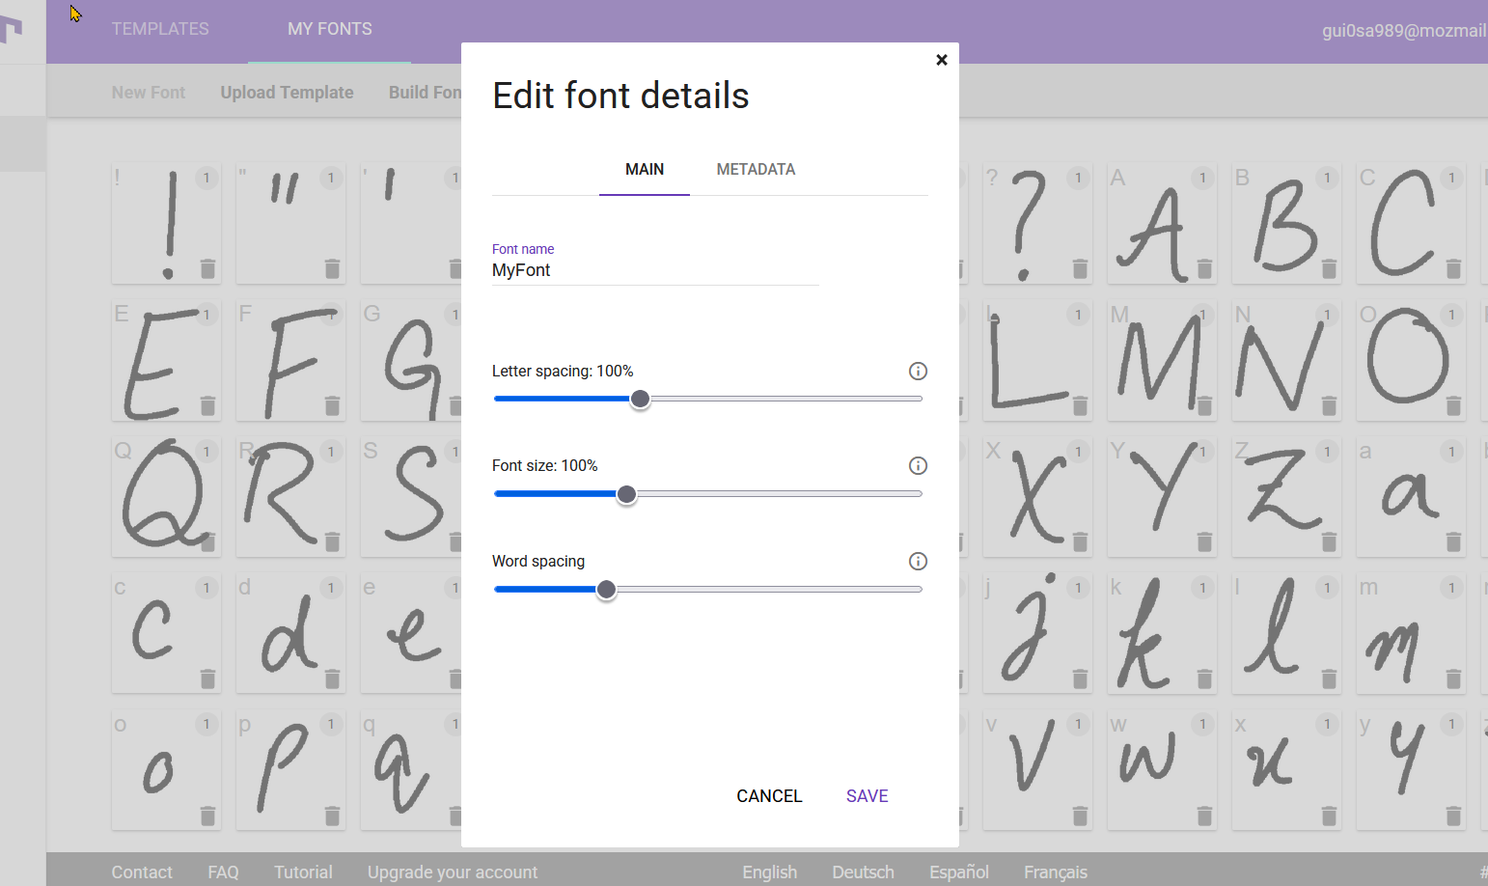This screenshot has height=886, width=1488.
Task: Delete the uppercase A glyph
Action: [x=1204, y=268]
